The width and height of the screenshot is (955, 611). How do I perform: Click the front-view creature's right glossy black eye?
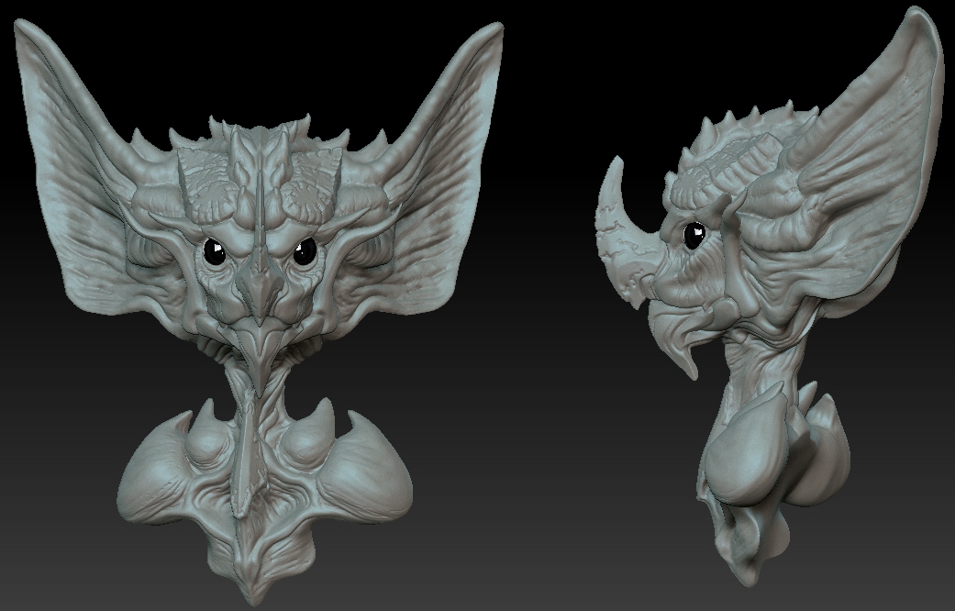pos(305,251)
